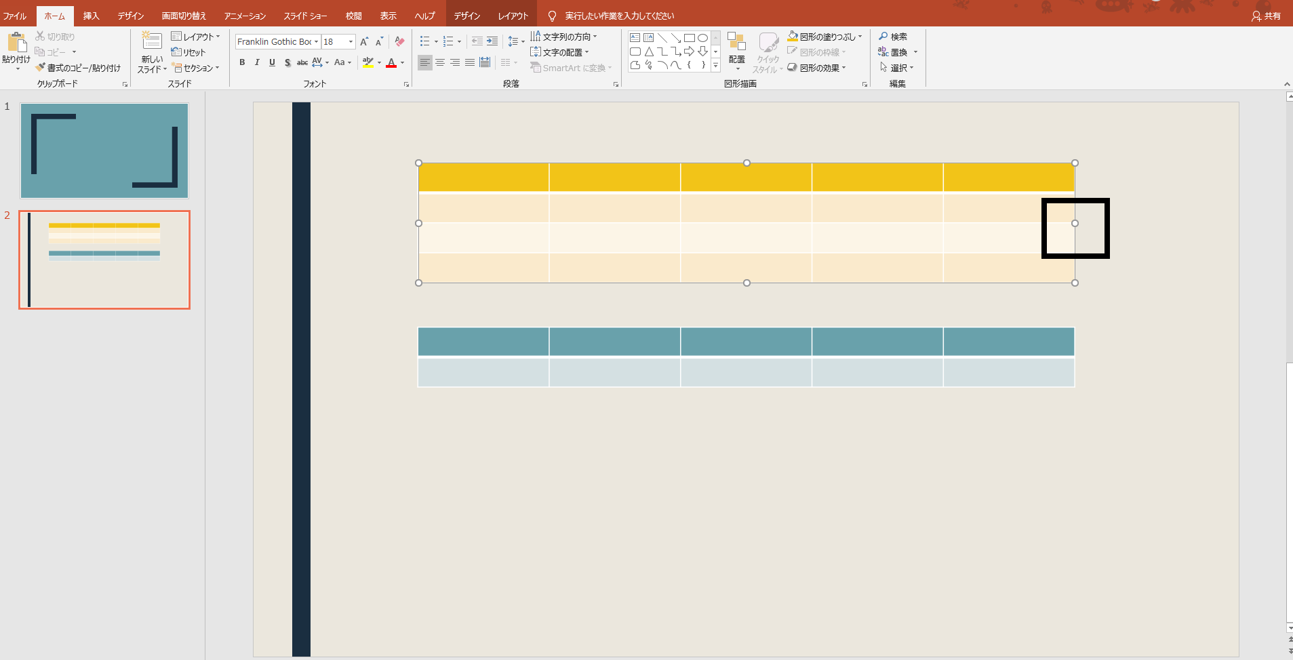Screen dimensions: 1293x660
Task: Apply yellow text highlight color
Action: click(x=368, y=62)
